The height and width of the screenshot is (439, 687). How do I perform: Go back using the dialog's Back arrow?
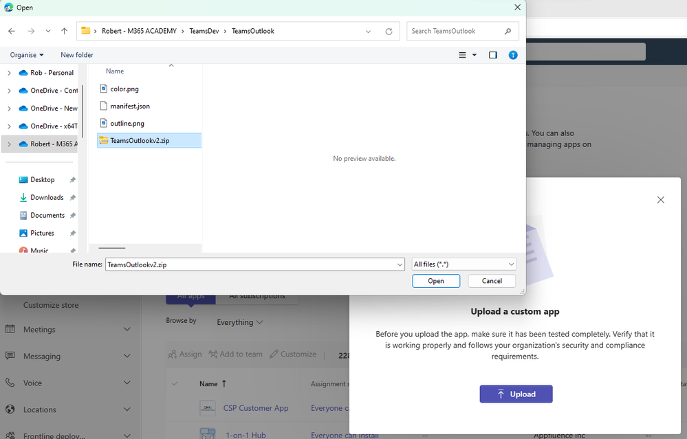click(x=12, y=31)
